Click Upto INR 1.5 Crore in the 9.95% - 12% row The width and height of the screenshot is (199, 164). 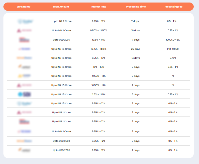pyautogui.click(x=61, y=103)
